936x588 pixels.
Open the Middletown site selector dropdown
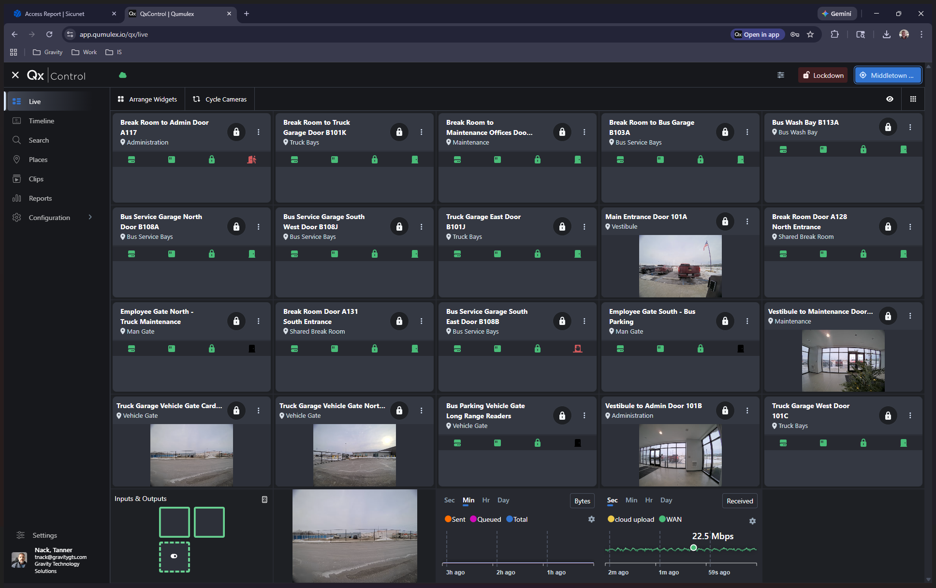(x=888, y=75)
